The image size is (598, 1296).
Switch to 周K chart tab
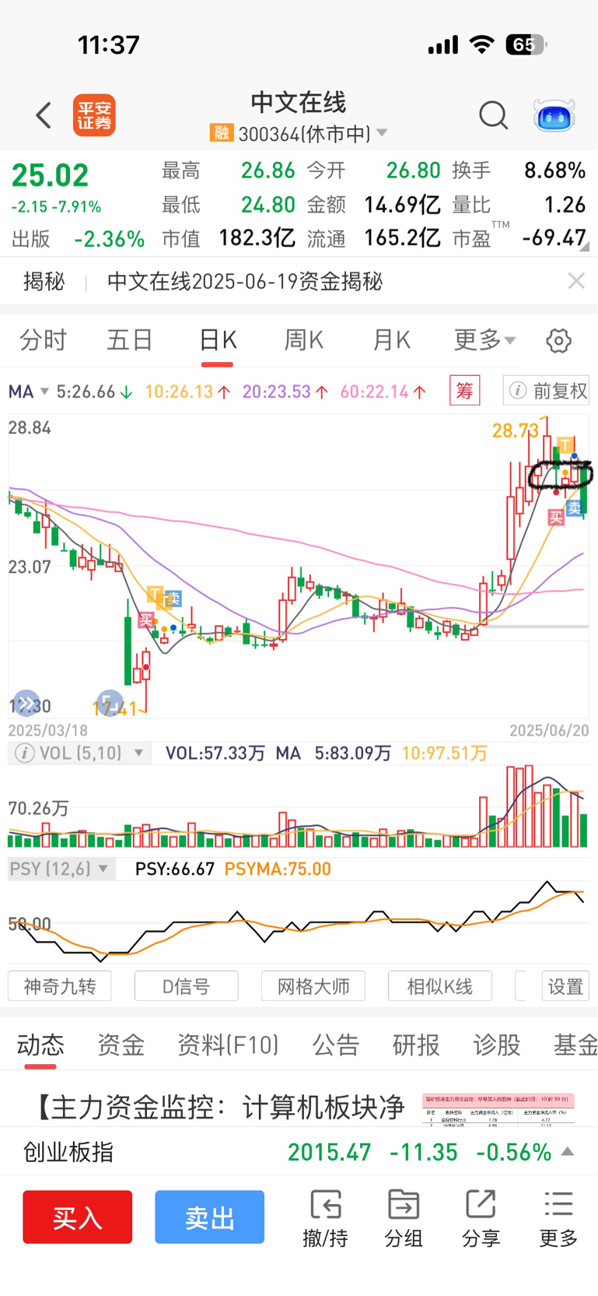pyautogui.click(x=304, y=340)
